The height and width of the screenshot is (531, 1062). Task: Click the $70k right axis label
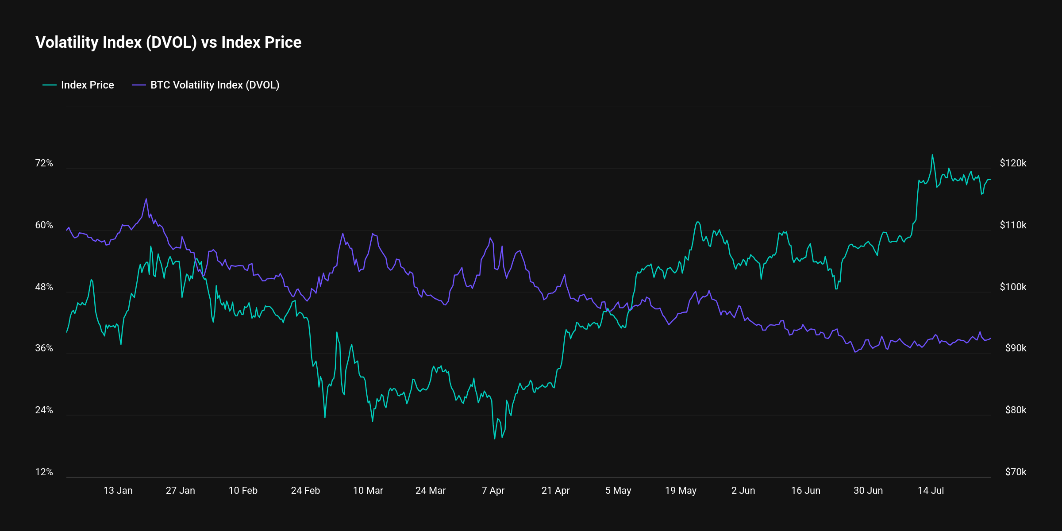[1016, 472]
